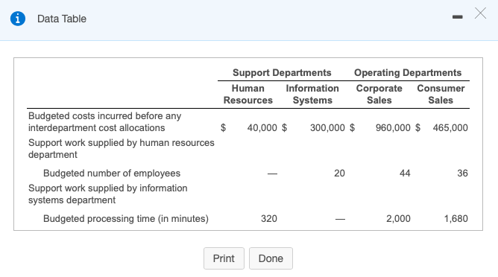Click Support work supplied by information systems label
The image size is (498, 277).
(x=107, y=194)
